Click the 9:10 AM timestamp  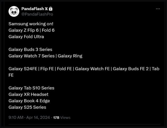pos(16,117)
